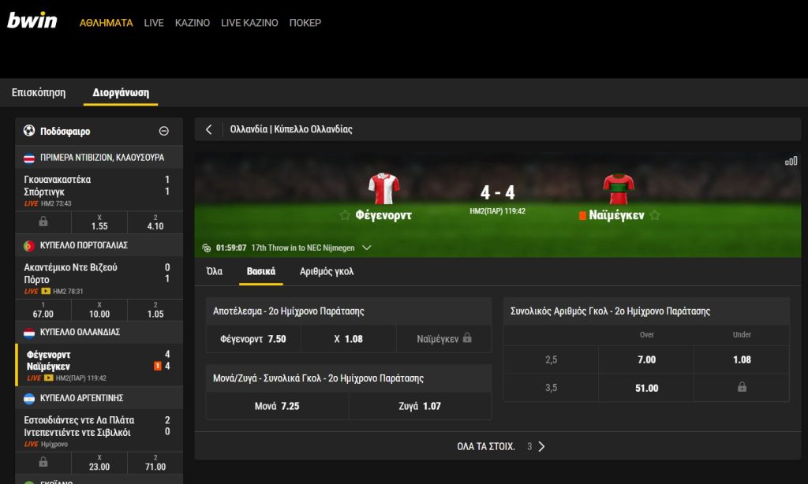Bet X at 1.08
The image size is (808, 484).
click(348, 339)
